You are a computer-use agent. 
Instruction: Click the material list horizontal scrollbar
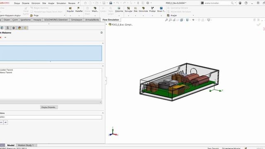(x=51, y=102)
